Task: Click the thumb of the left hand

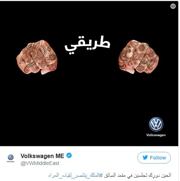Action: point(46,71)
